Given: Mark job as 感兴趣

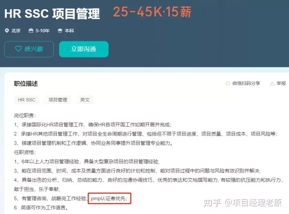Looking at the screenshot, I should (29, 49).
